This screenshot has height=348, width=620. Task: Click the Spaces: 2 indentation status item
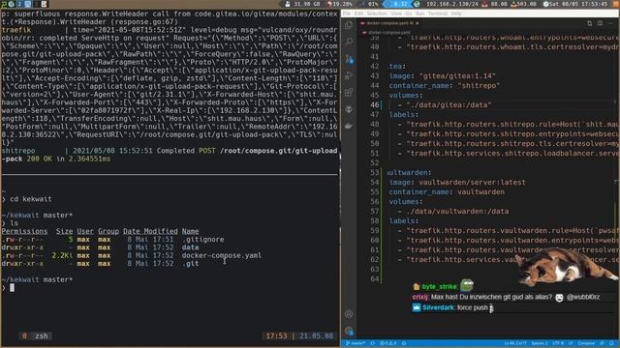(540, 343)
